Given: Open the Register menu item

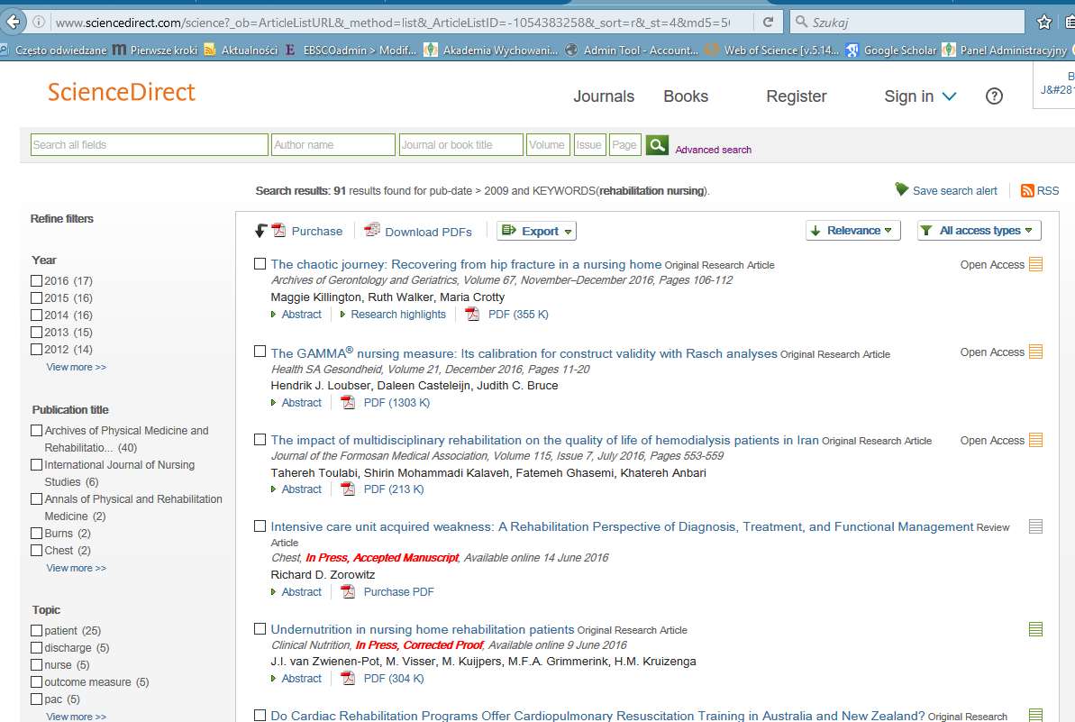Looking at the screenshot, I should point(796,96).
